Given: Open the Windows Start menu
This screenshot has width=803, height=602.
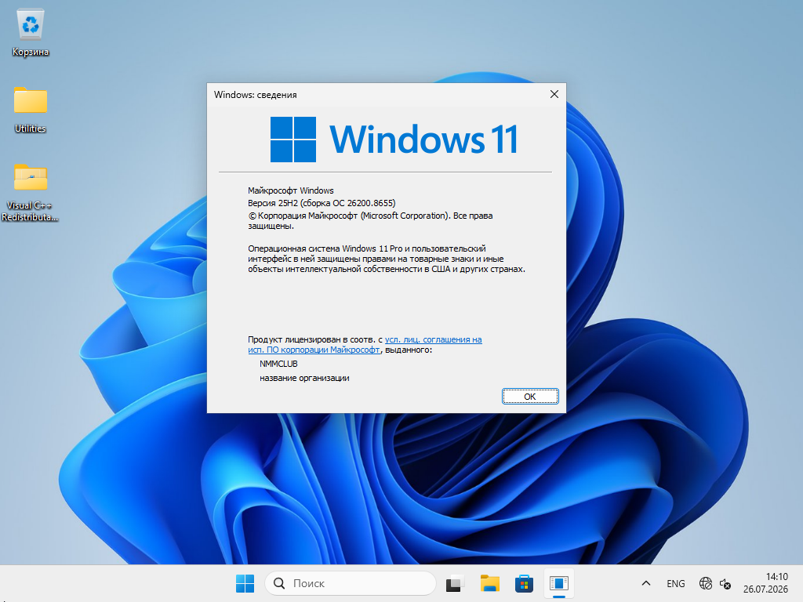Looking at the screenshot, I should 245,583.
